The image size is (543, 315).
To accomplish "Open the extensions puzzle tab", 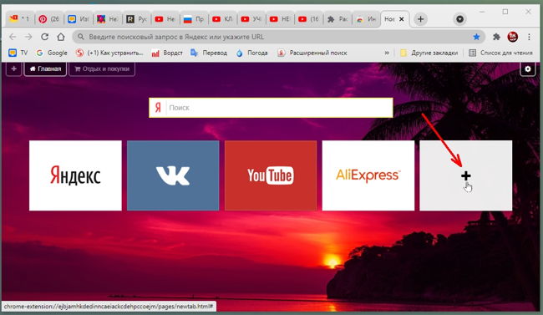I will (x=337, y=19).
